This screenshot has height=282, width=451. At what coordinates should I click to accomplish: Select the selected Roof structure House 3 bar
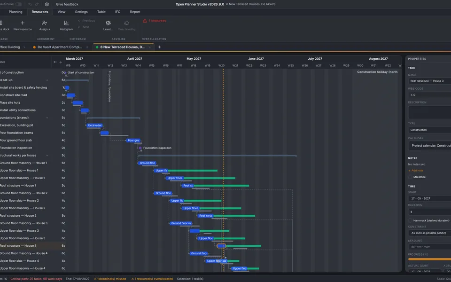(x=221, y=246)
